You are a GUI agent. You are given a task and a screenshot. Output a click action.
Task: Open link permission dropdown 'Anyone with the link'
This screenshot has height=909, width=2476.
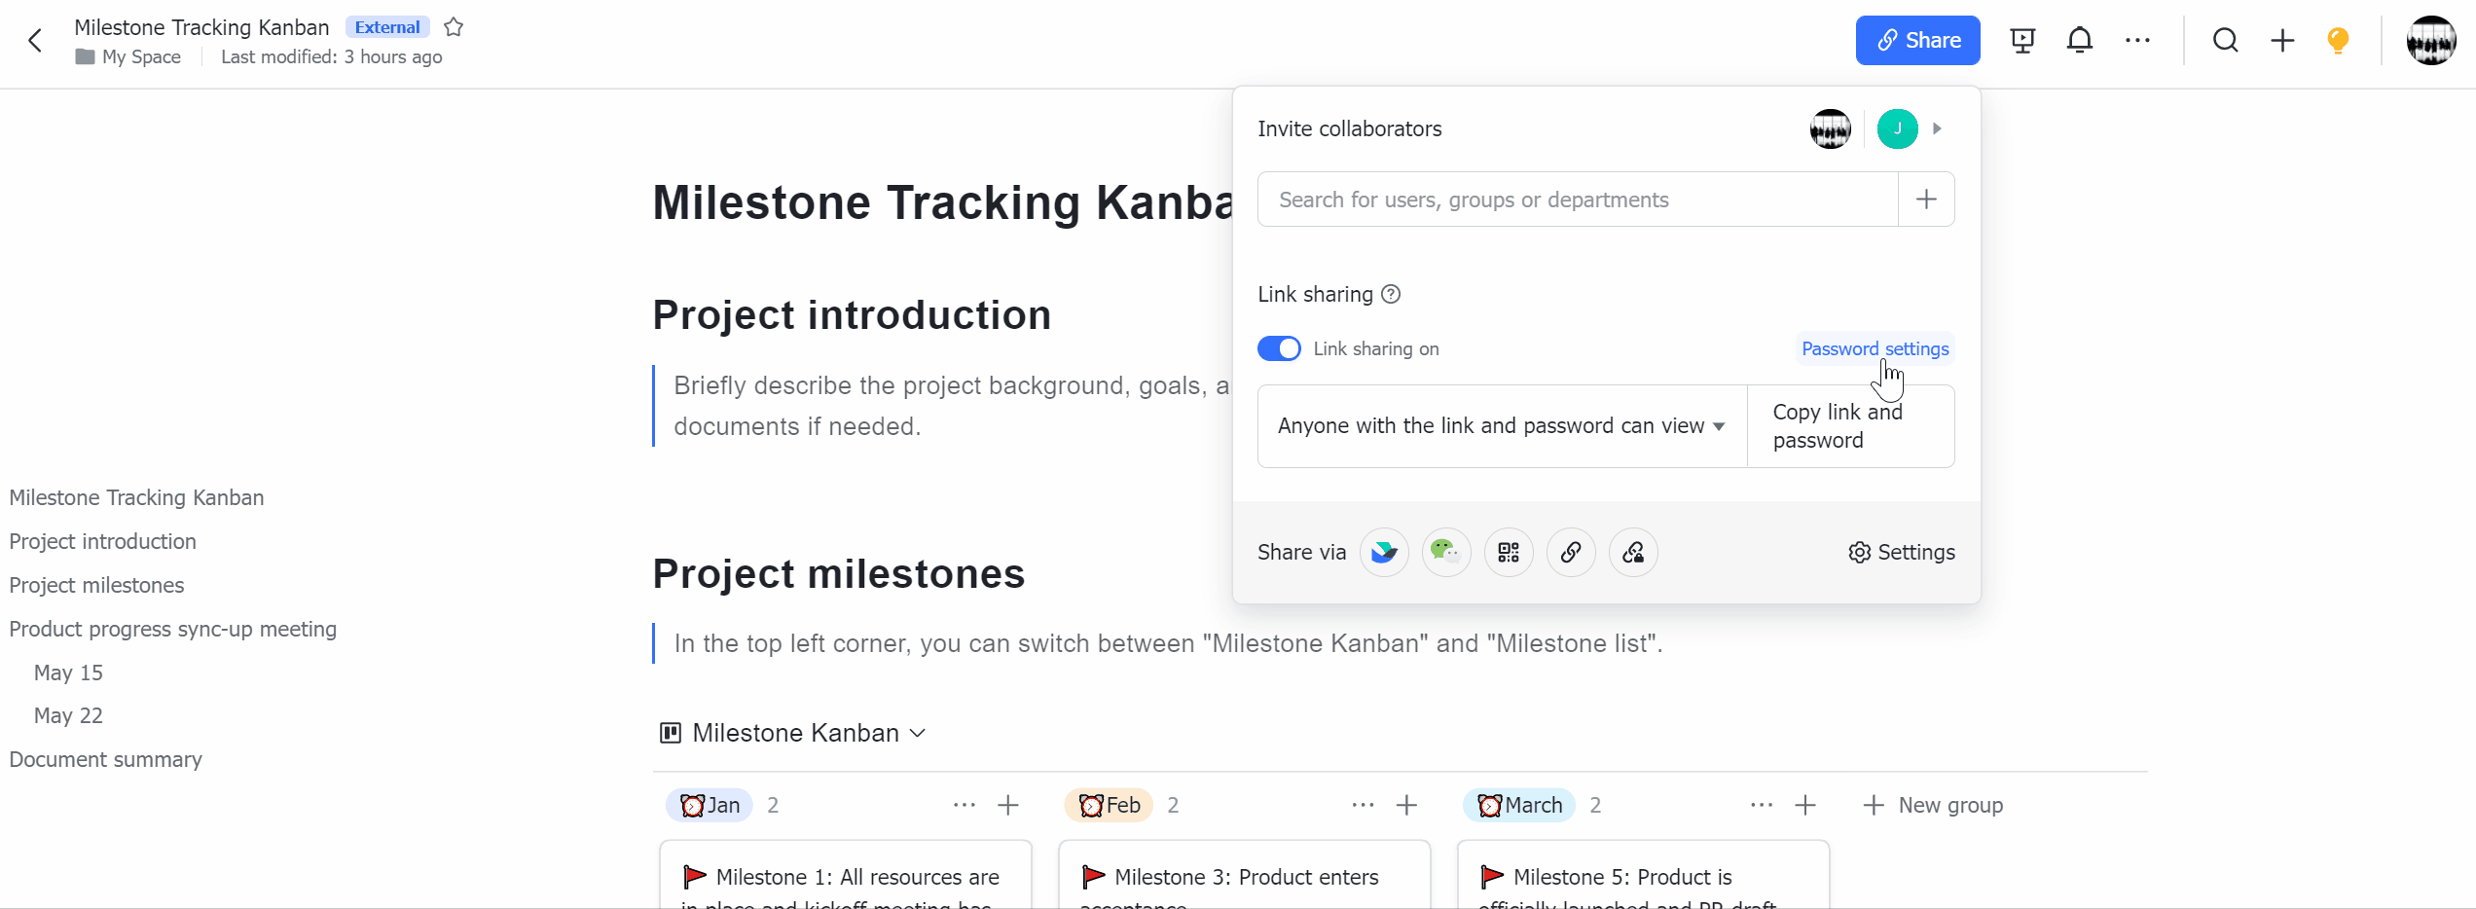1501,426
